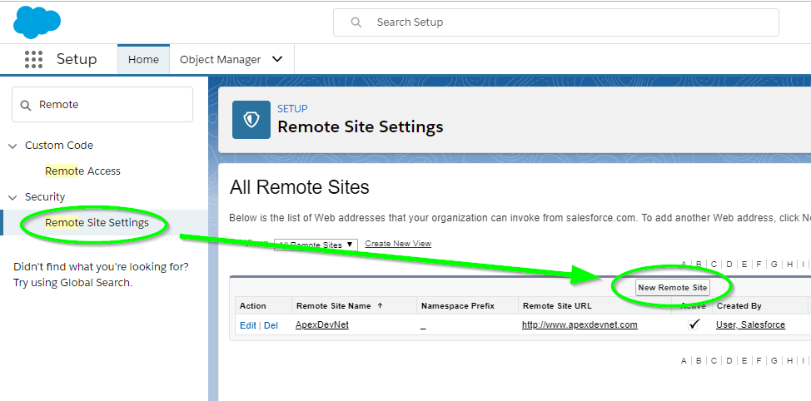Filter by letter G in top alphabet bar

tap(774, 264)
